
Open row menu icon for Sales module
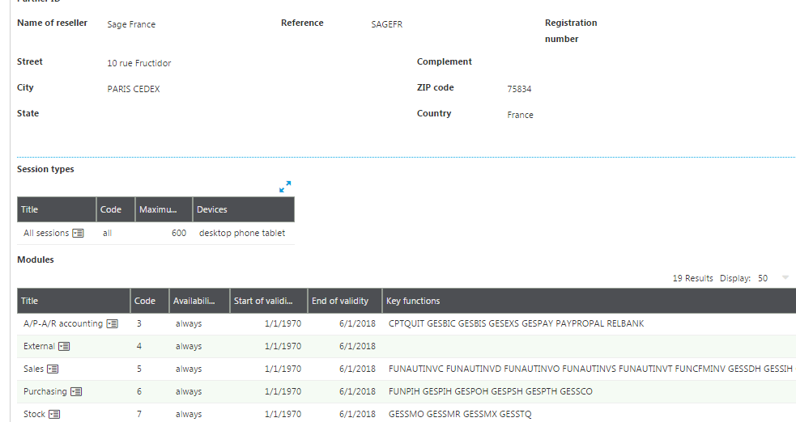pos(53,369)
